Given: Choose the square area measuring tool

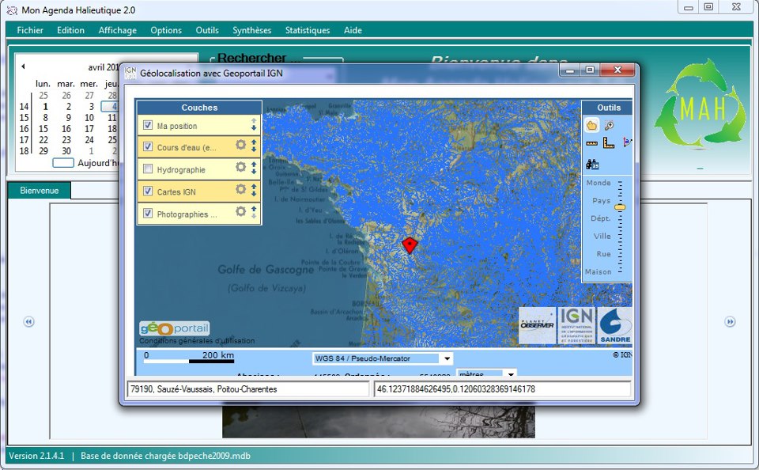Looking at the screenshot, I should [x=609, y=142].
